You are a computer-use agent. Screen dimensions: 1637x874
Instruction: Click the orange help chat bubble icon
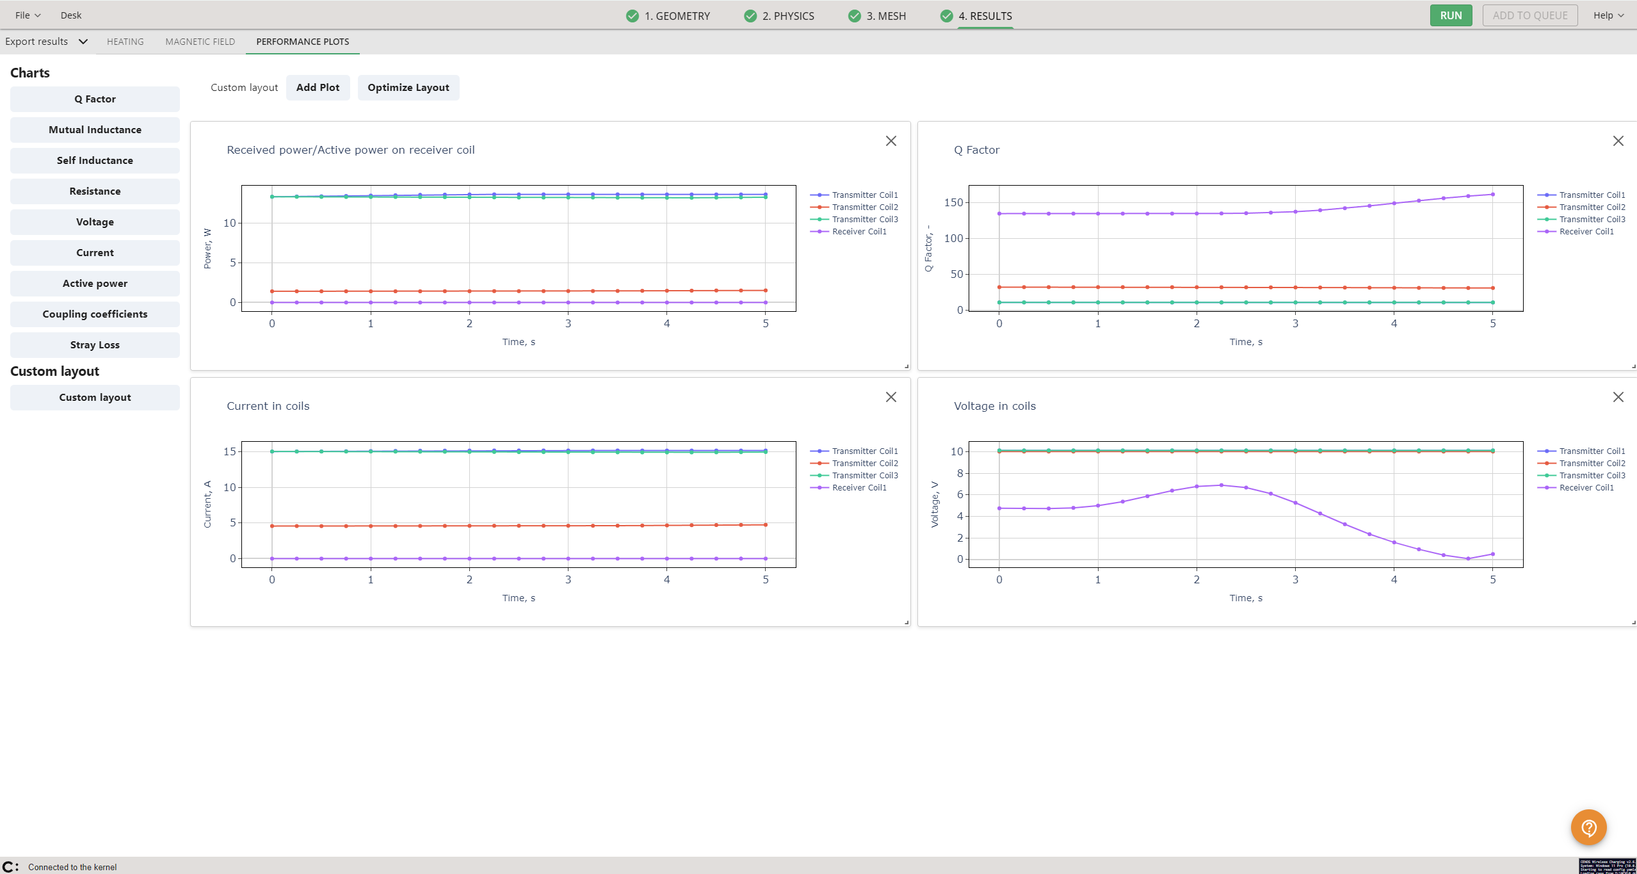(x=1588, y=827)
